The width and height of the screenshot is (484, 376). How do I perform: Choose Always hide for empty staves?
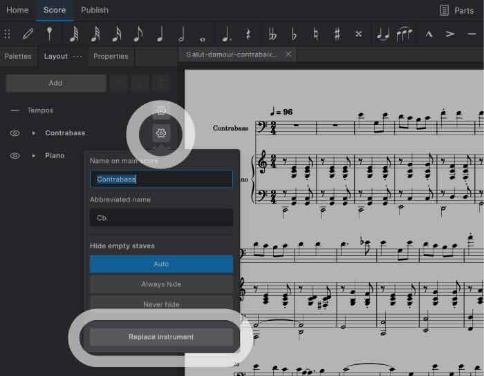pos(161,284)
